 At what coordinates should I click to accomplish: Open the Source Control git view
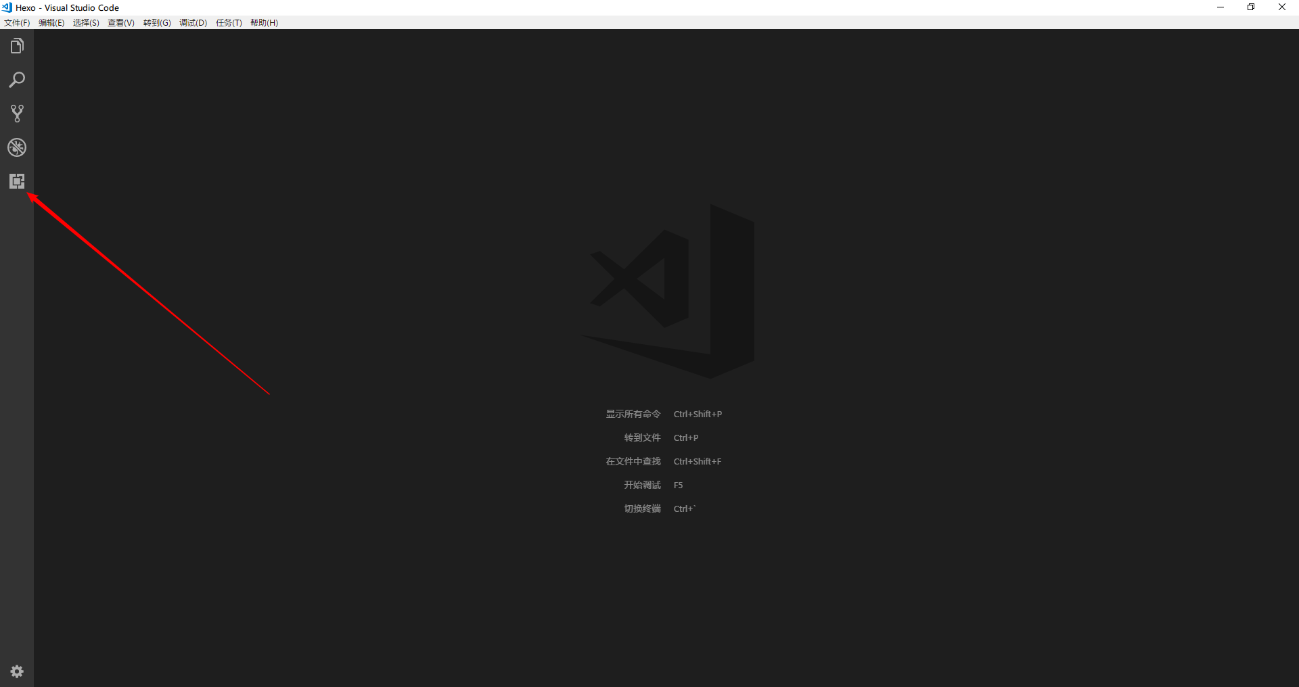tap(17, 114)
